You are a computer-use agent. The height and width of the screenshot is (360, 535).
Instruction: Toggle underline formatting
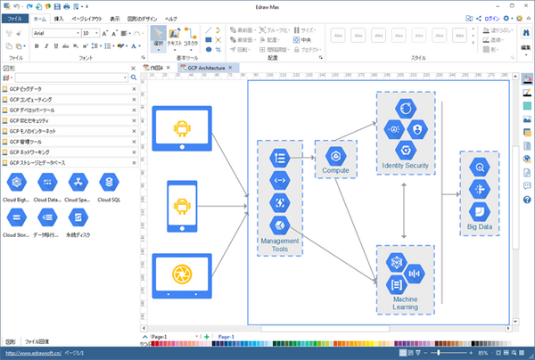tap(56, 46)
